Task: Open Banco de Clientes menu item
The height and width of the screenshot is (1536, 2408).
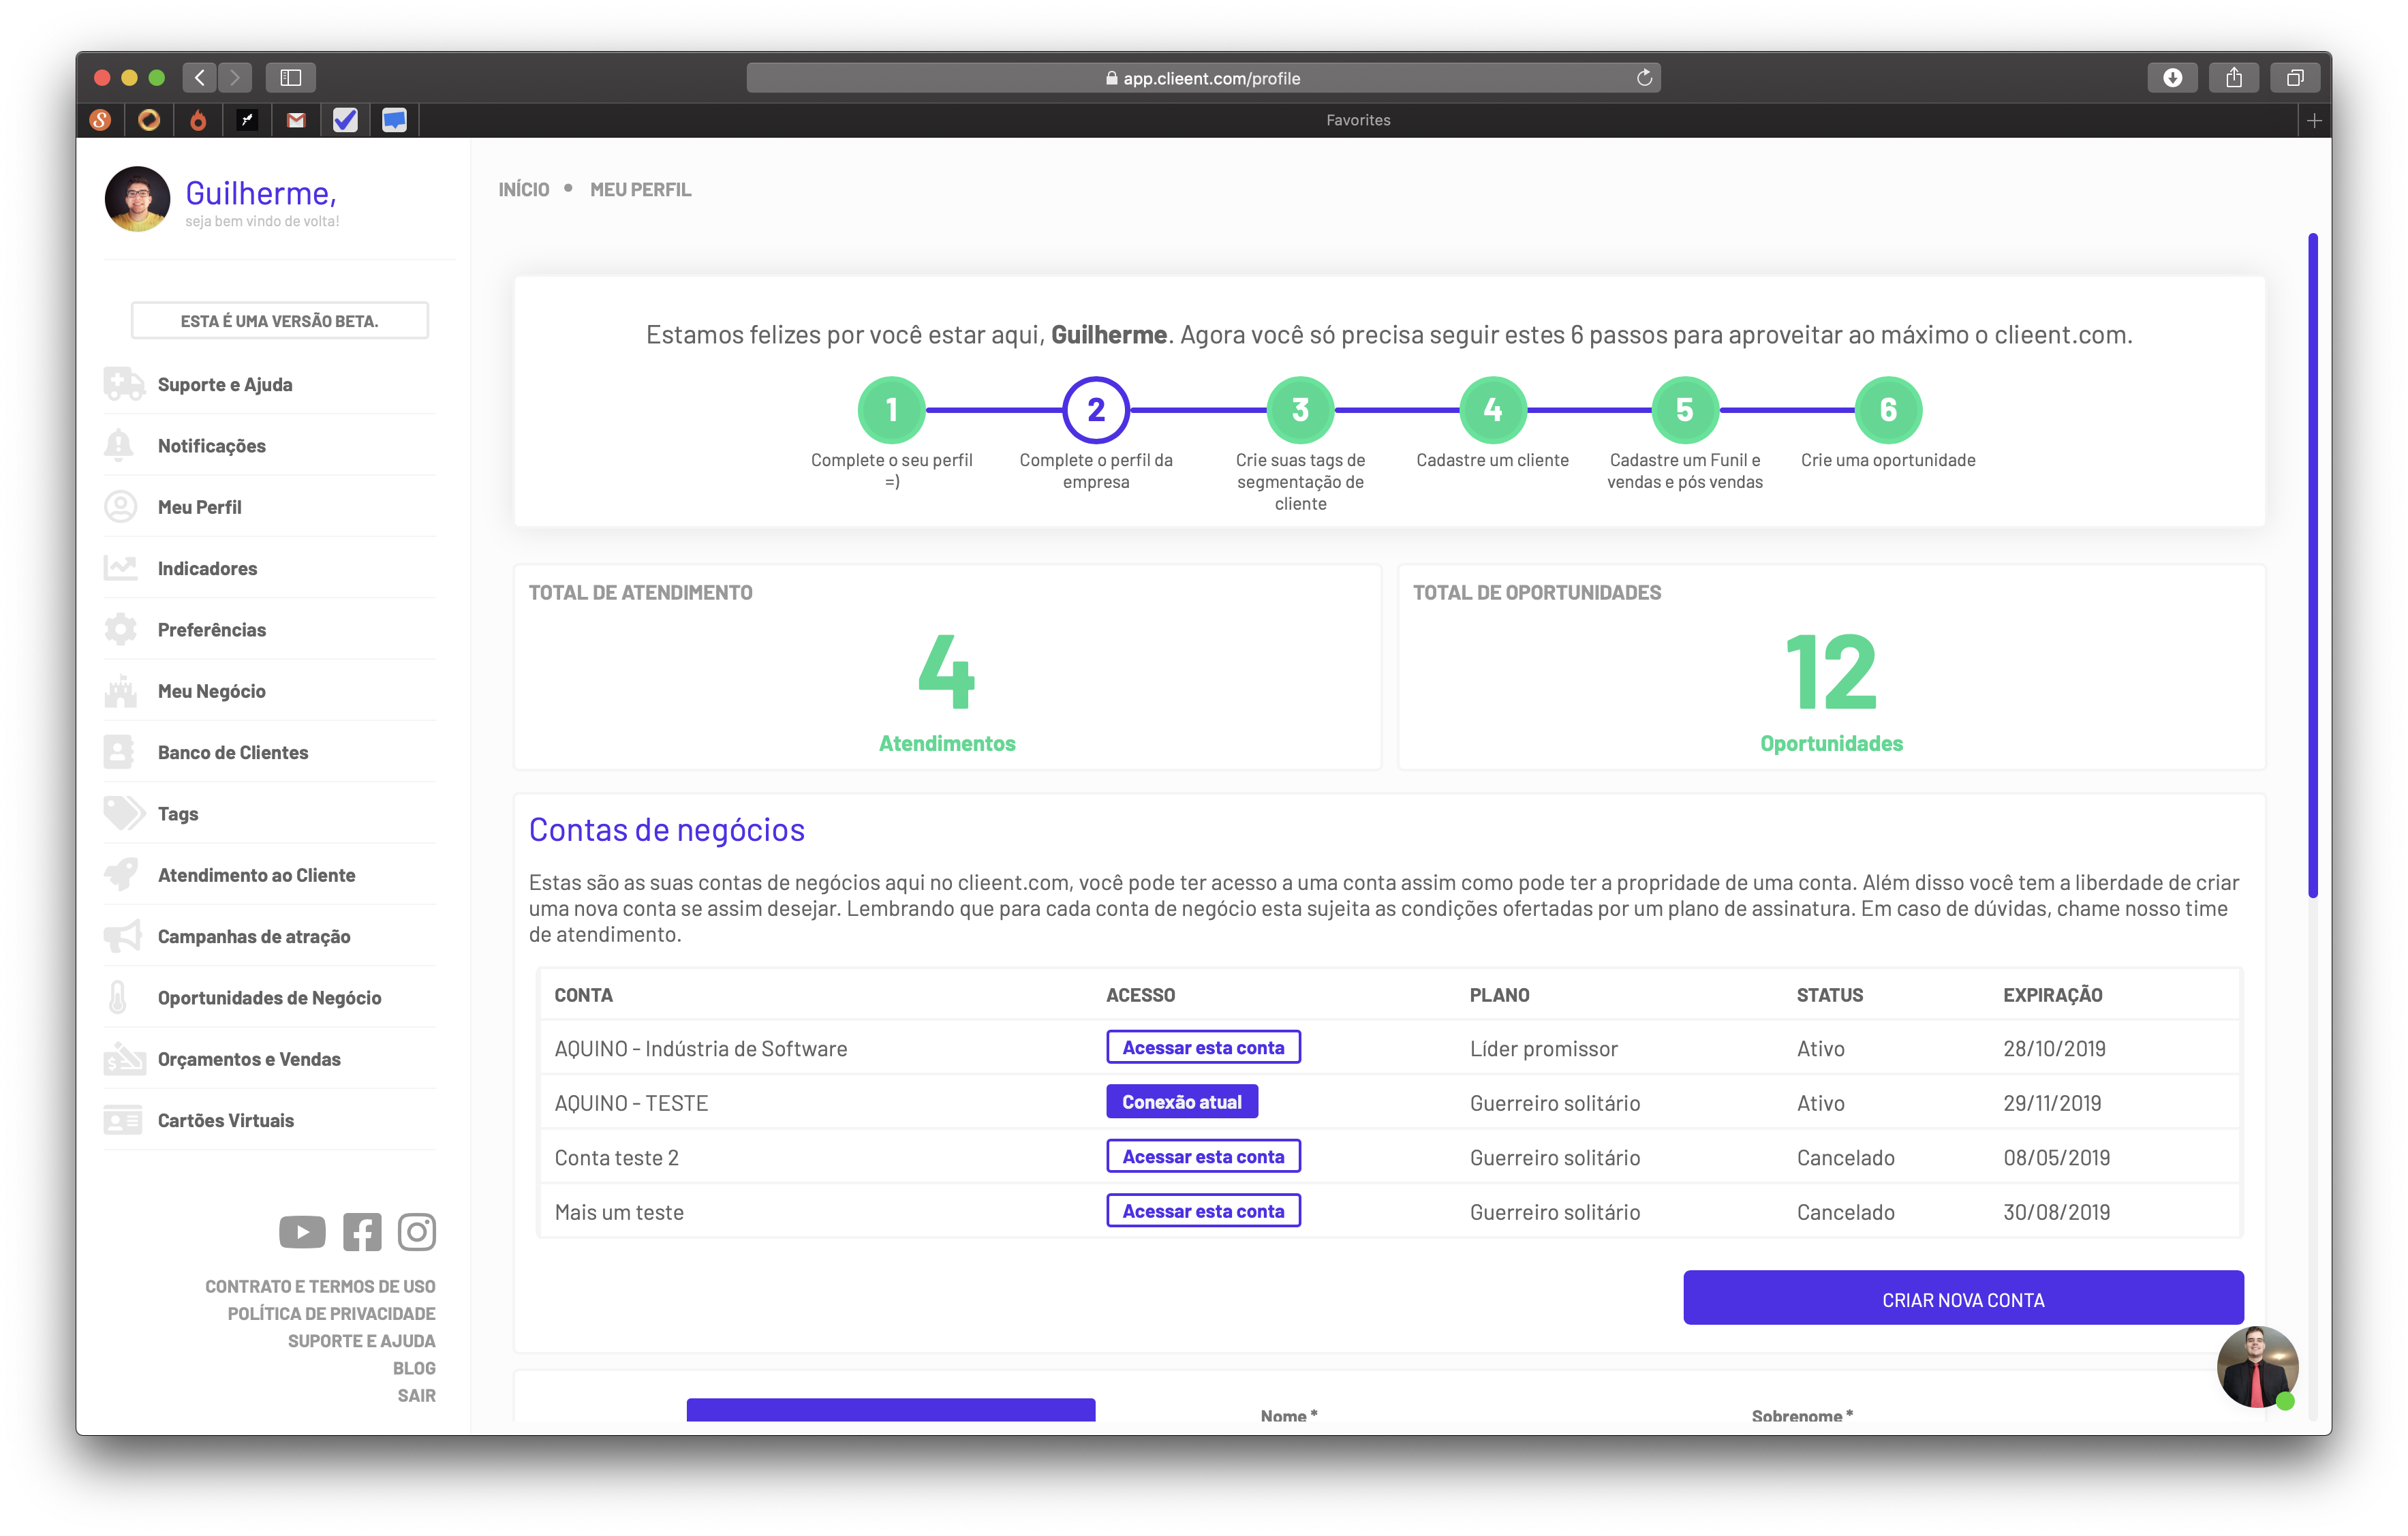Action: [x=232, y=752]
